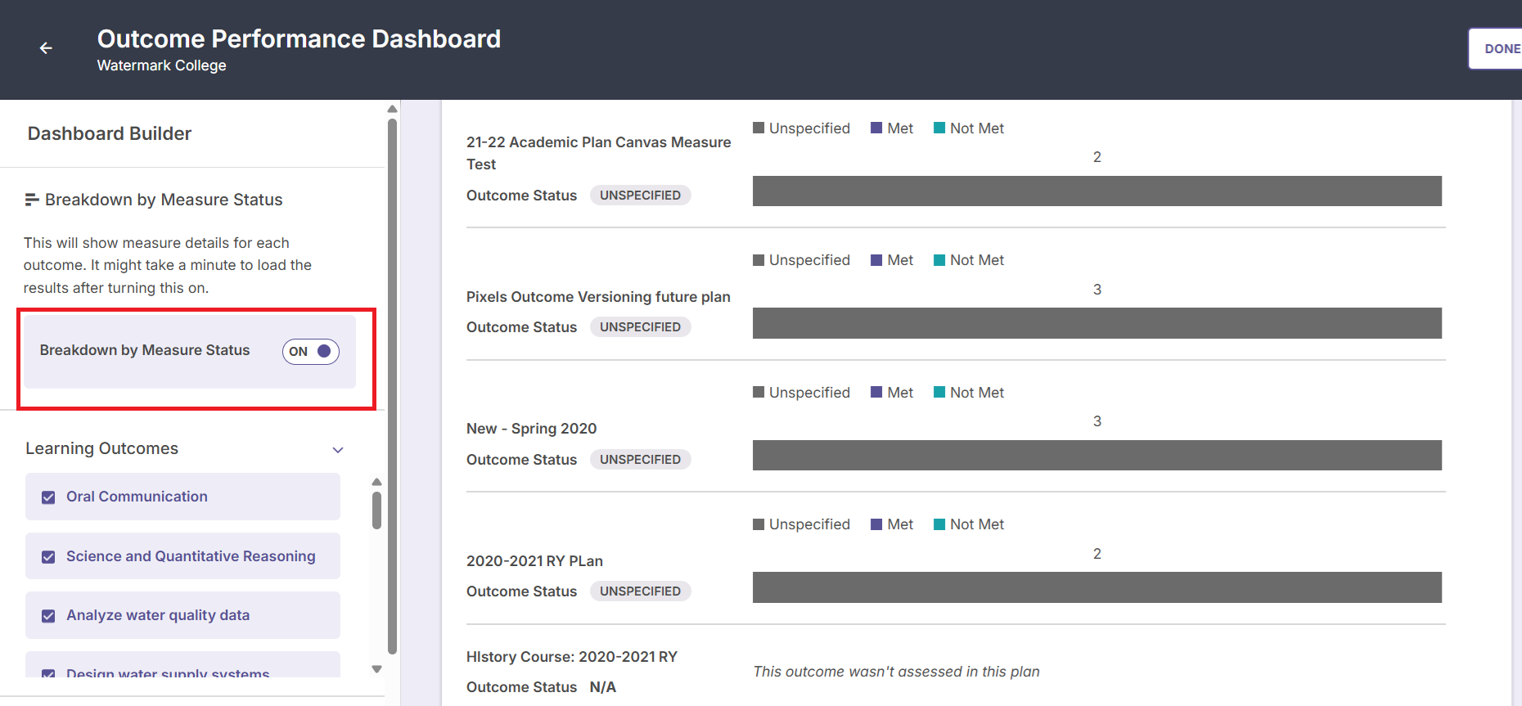
Task: Click the Breakdown by Measure Status heading icon
Action: 32,200
